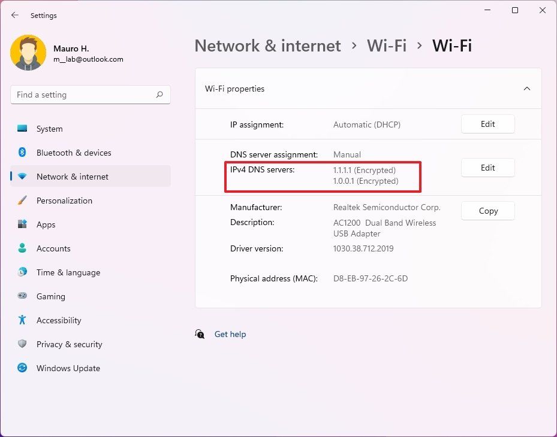Open Windows Update settings
The image size is (557, 437).
22,368
